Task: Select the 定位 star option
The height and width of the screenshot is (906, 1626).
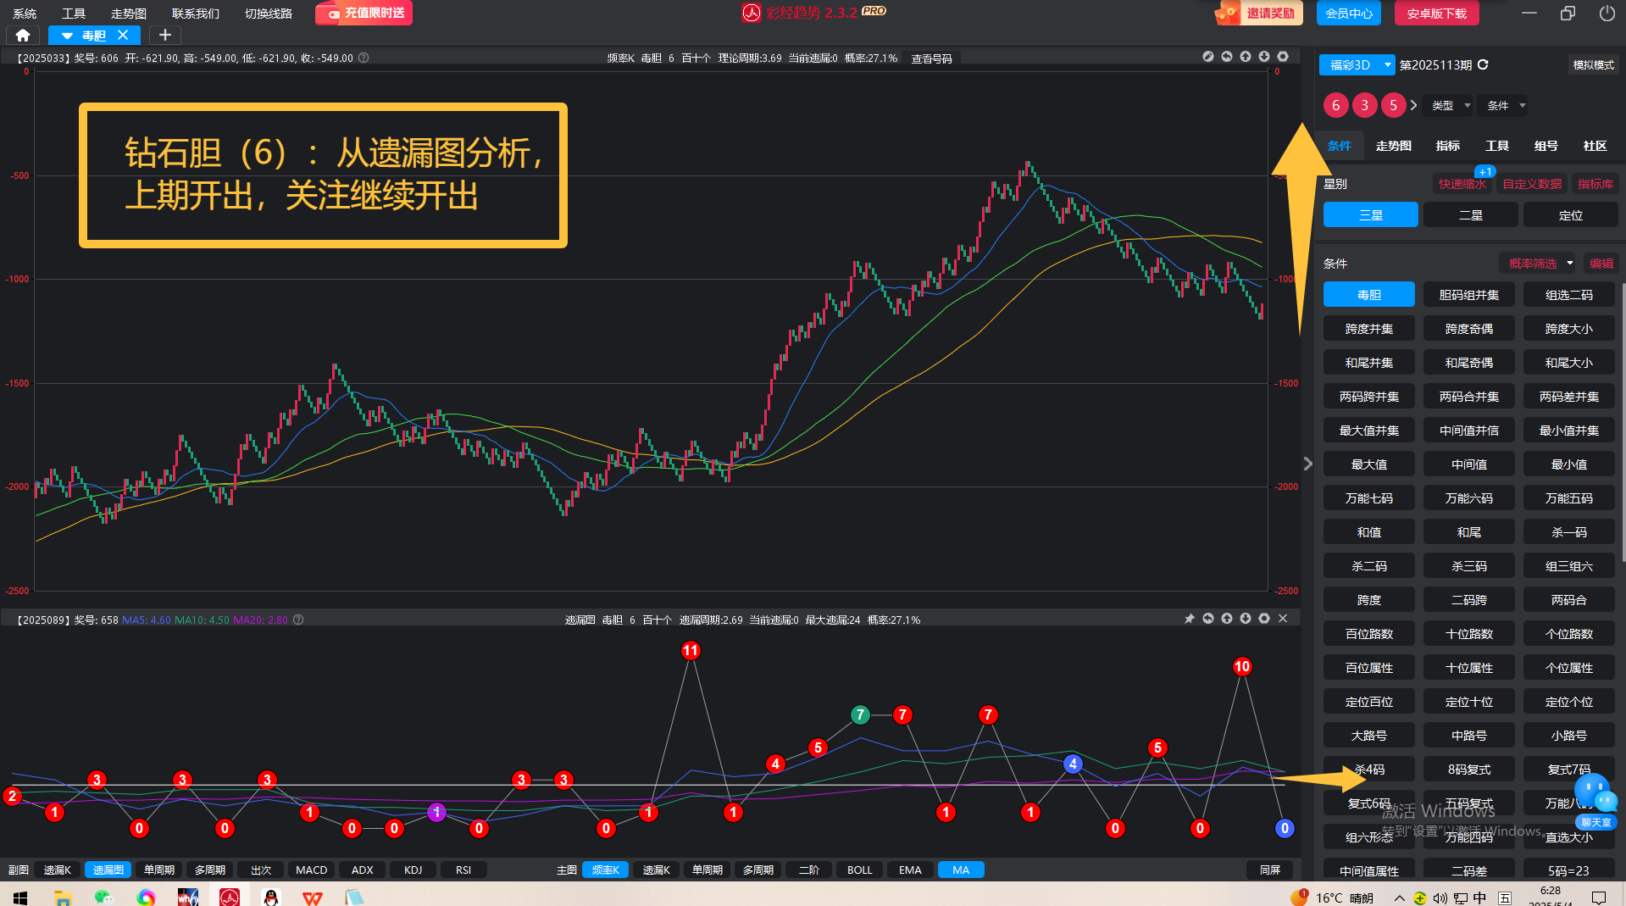Action: [1570, 215]
